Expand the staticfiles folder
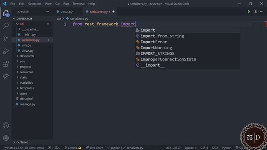267x150 pixels. [x=33, y=83]
